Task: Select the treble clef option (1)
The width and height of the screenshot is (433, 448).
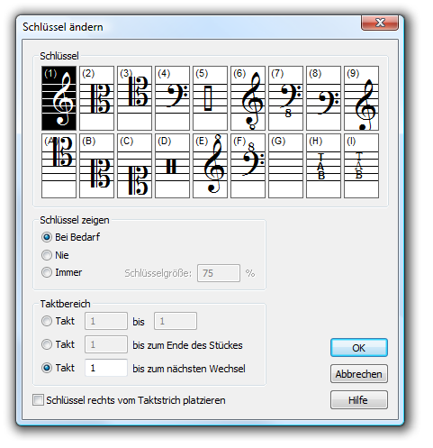Action: pyautogui.click(x=59, y=98)
